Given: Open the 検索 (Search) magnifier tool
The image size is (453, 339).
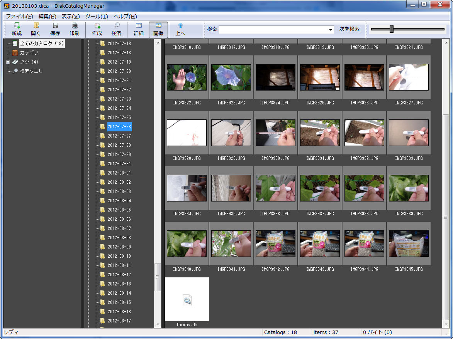Looking at the screenshot, I should 116,26.
